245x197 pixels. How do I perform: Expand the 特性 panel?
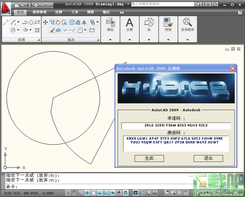pos(168,40)
